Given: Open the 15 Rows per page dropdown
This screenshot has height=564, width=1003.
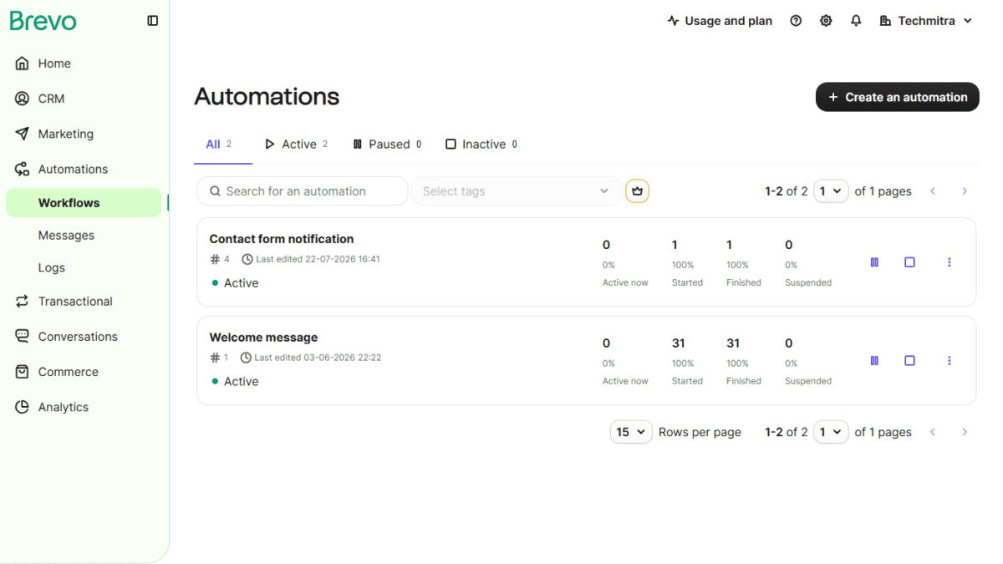Looking at the screenshot, I should pyautogui.click(x=631, y=432).
